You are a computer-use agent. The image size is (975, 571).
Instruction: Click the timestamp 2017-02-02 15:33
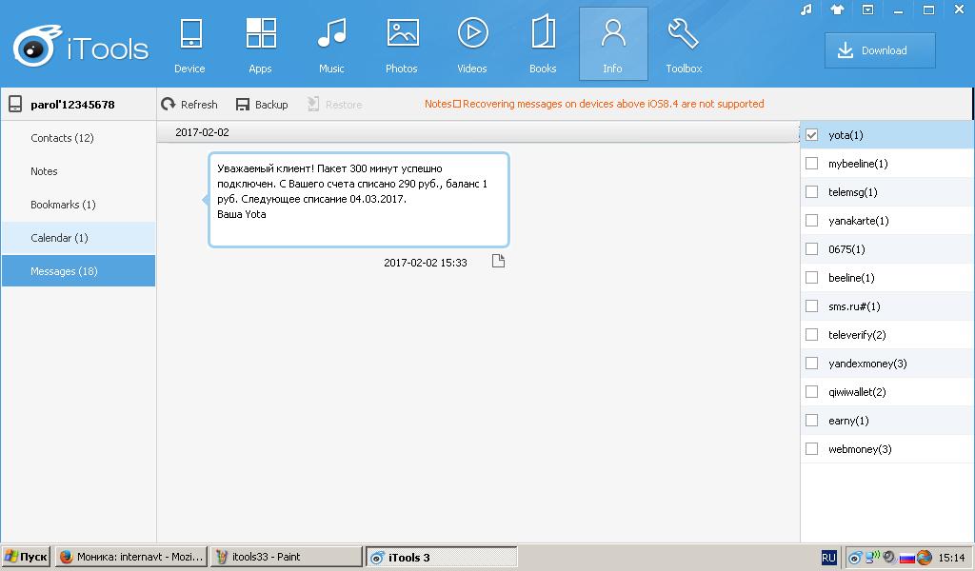(x=426, y=263)
